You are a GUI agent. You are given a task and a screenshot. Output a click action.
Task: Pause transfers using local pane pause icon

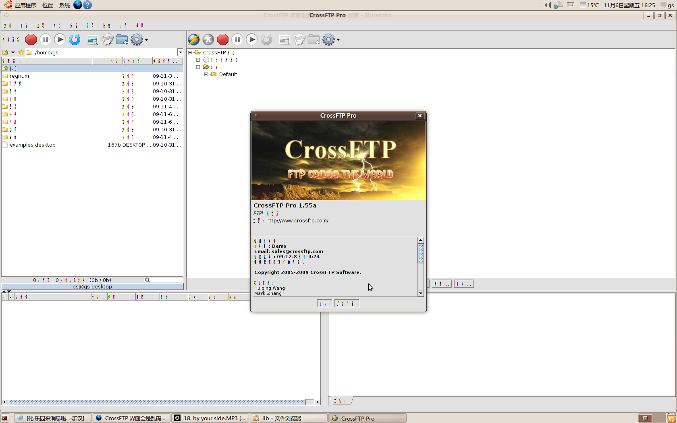tap(46, 39)
